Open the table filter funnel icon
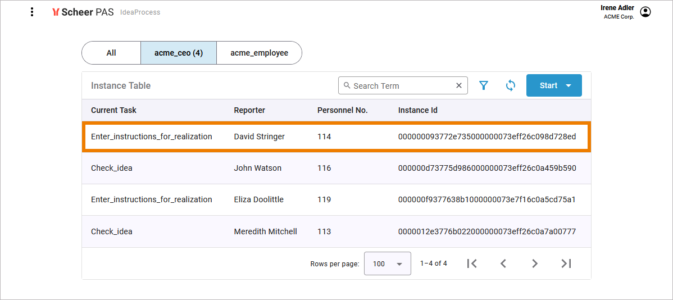 click(484, 85)
